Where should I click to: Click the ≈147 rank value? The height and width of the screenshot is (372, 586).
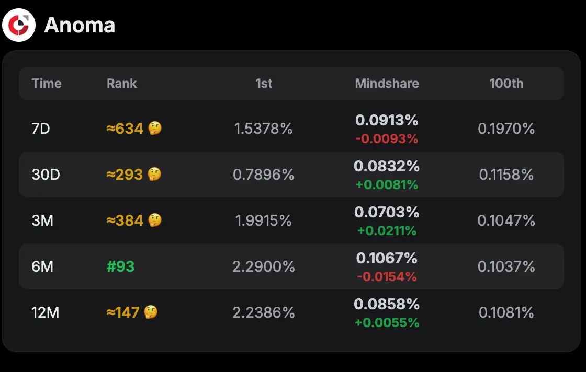pyautogui.click(x=123, y=312)
